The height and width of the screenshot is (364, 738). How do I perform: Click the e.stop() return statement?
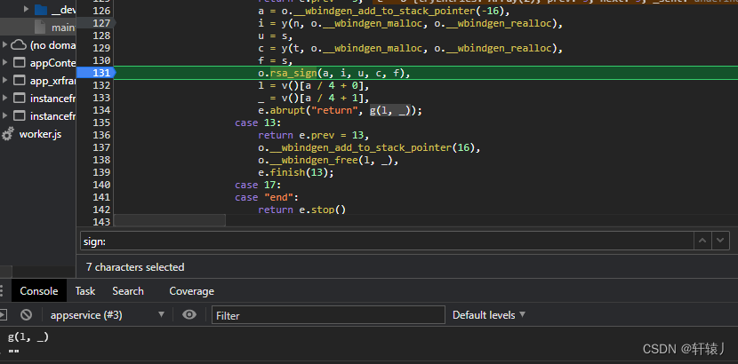(301, 210)
